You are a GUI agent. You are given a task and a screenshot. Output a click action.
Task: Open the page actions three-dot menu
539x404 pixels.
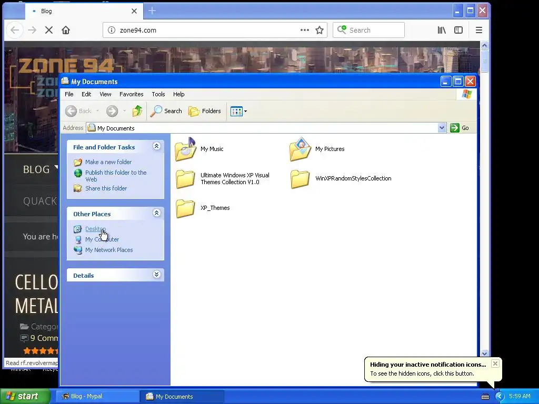pyautogui.click(x=305, y=30)
